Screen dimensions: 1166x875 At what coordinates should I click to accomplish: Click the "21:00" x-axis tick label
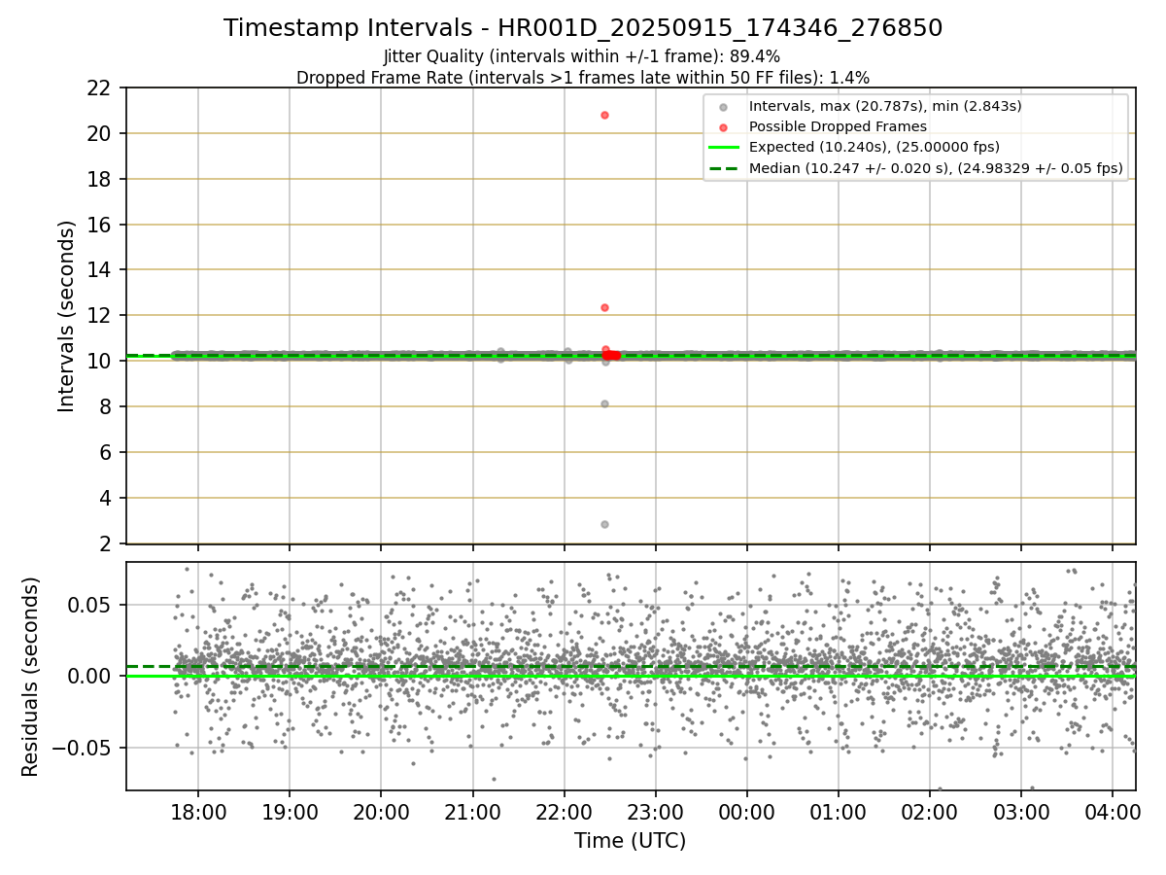[472, 811]
